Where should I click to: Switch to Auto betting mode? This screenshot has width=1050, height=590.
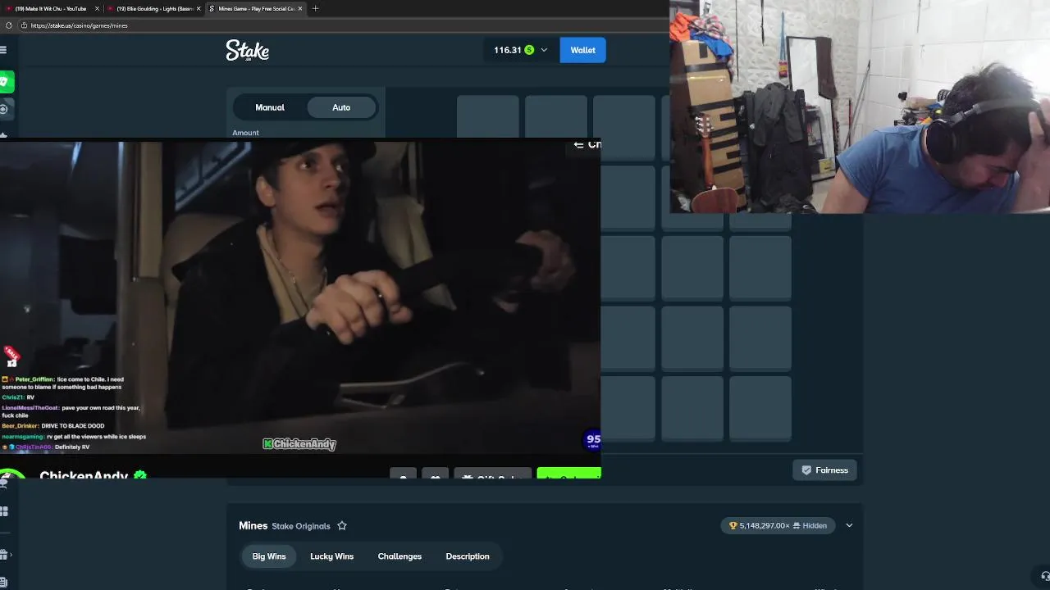(341, 107)
